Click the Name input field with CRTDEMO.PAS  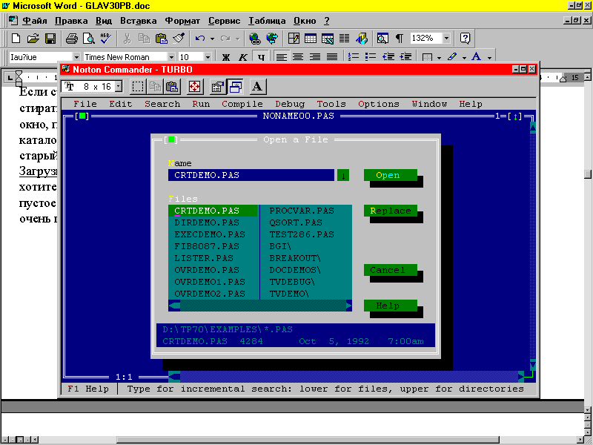251,175
